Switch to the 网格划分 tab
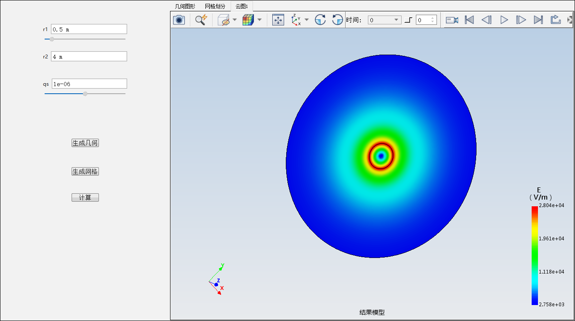575x321 pixels. tap(215, 6)
